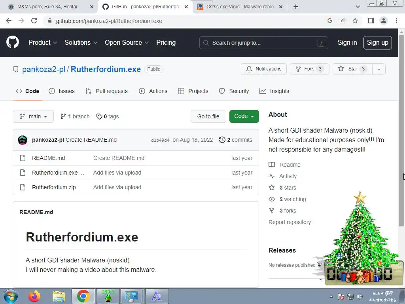Click file icon next to Rutherfordium.zip

click(x=23, y=187)
